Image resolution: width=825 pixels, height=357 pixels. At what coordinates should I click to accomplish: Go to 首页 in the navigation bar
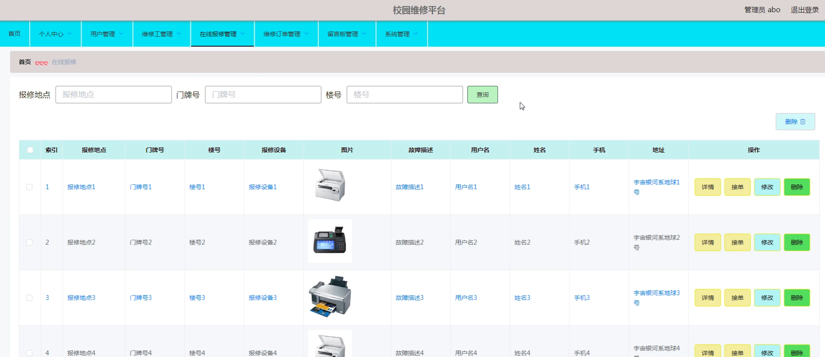14,34
